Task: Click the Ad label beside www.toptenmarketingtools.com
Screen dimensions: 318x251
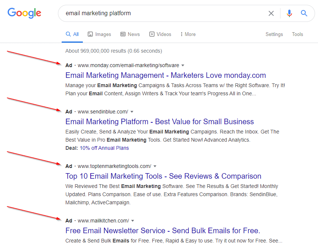Action: point(69,166)
